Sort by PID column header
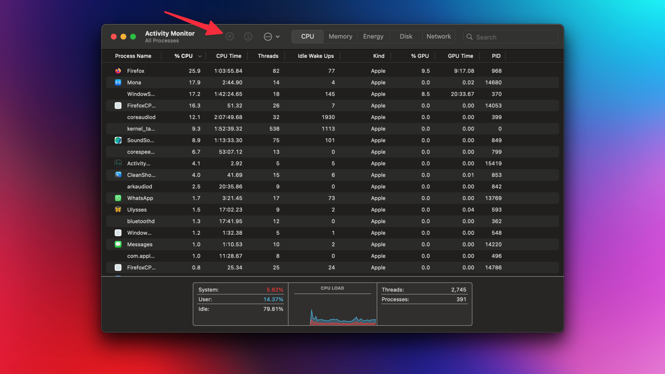The image size is (665, 374). click(496, 56)
